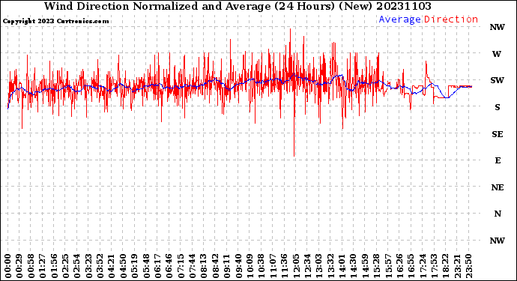Click the '00:00' time axis label
The image size is (517, 281).
[8, 266]
